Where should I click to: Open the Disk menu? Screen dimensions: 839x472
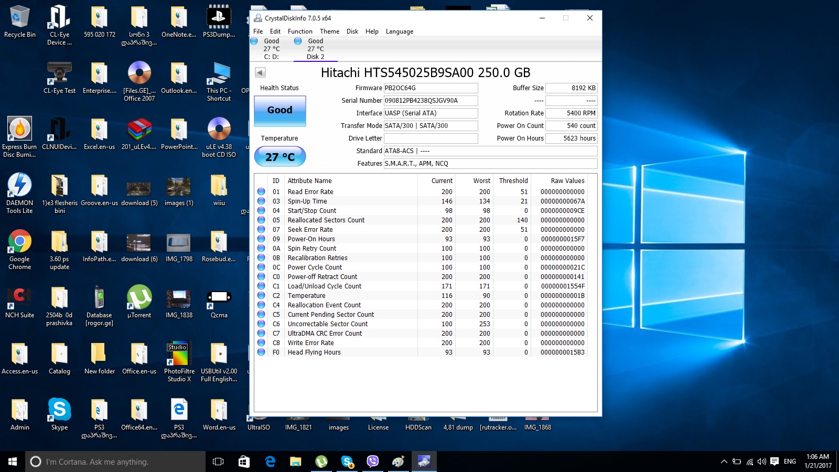pyautogui.click(x=352, y=31)
